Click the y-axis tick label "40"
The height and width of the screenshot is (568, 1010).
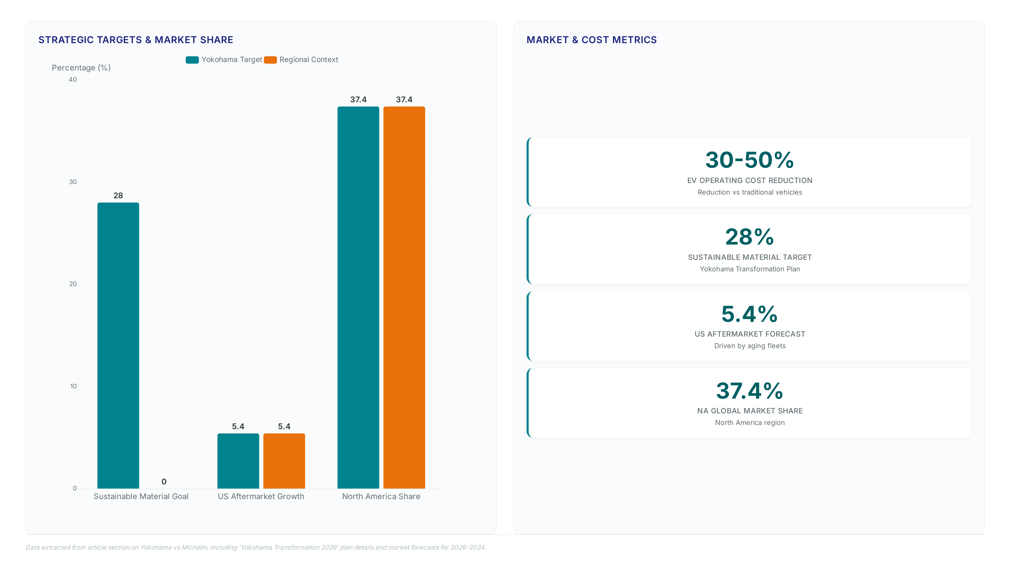click(73, 80)
